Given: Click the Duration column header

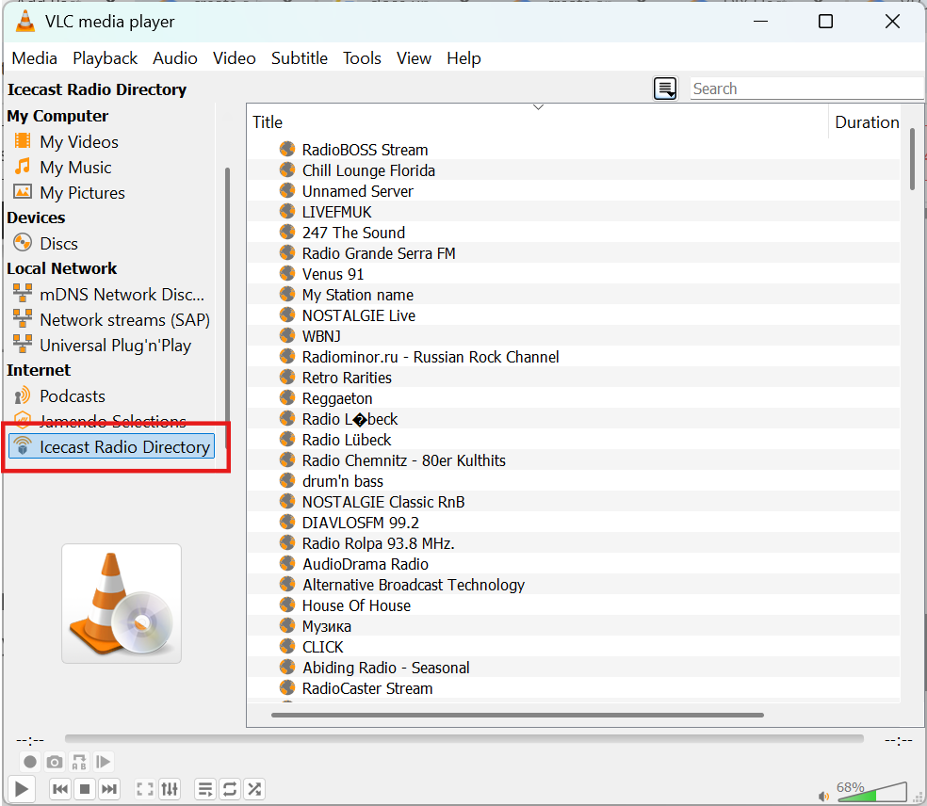Looking at the screenshot, I should point(866,121).
